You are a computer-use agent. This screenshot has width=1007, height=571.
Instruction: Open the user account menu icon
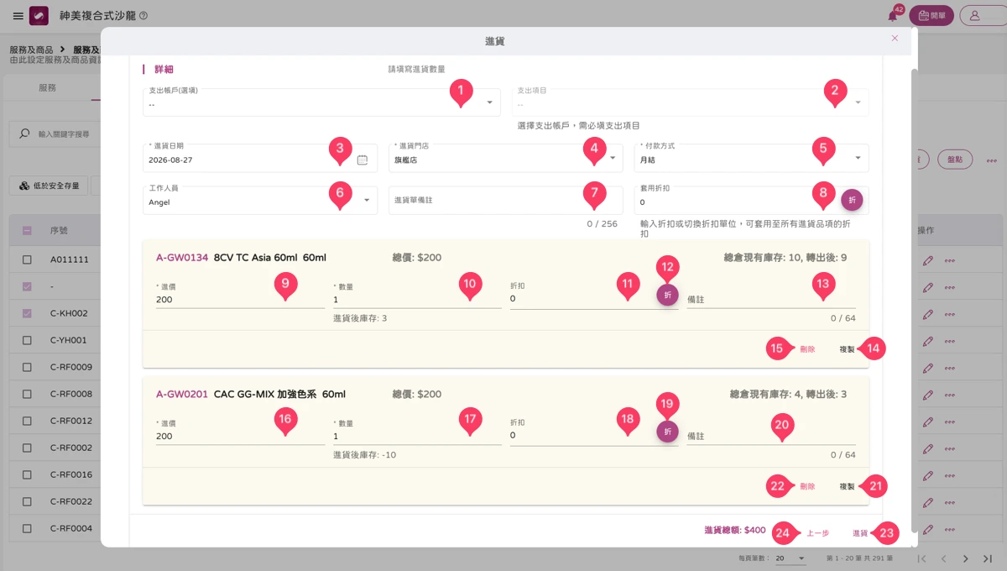974,15
